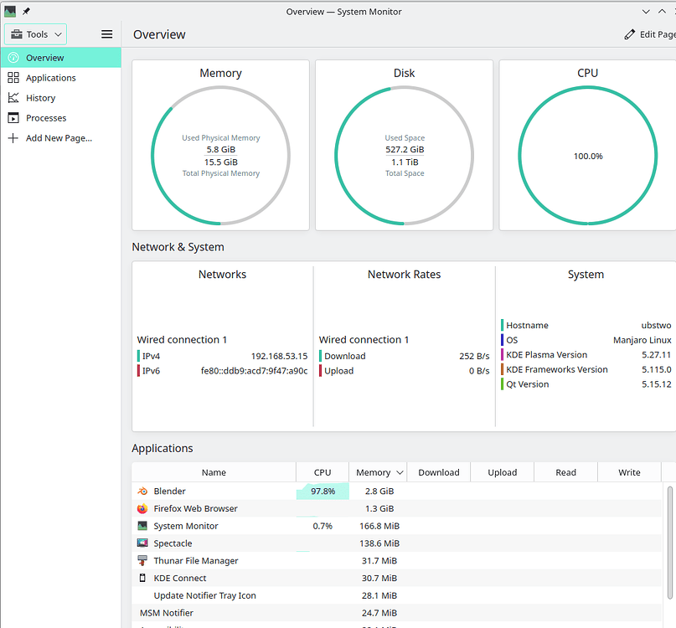Click the Applications grid icon in sidebar
Viewport: 676px width, 628px height.
13,78
